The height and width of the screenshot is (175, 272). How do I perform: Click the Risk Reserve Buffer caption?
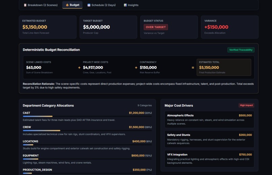coord(150,73)
